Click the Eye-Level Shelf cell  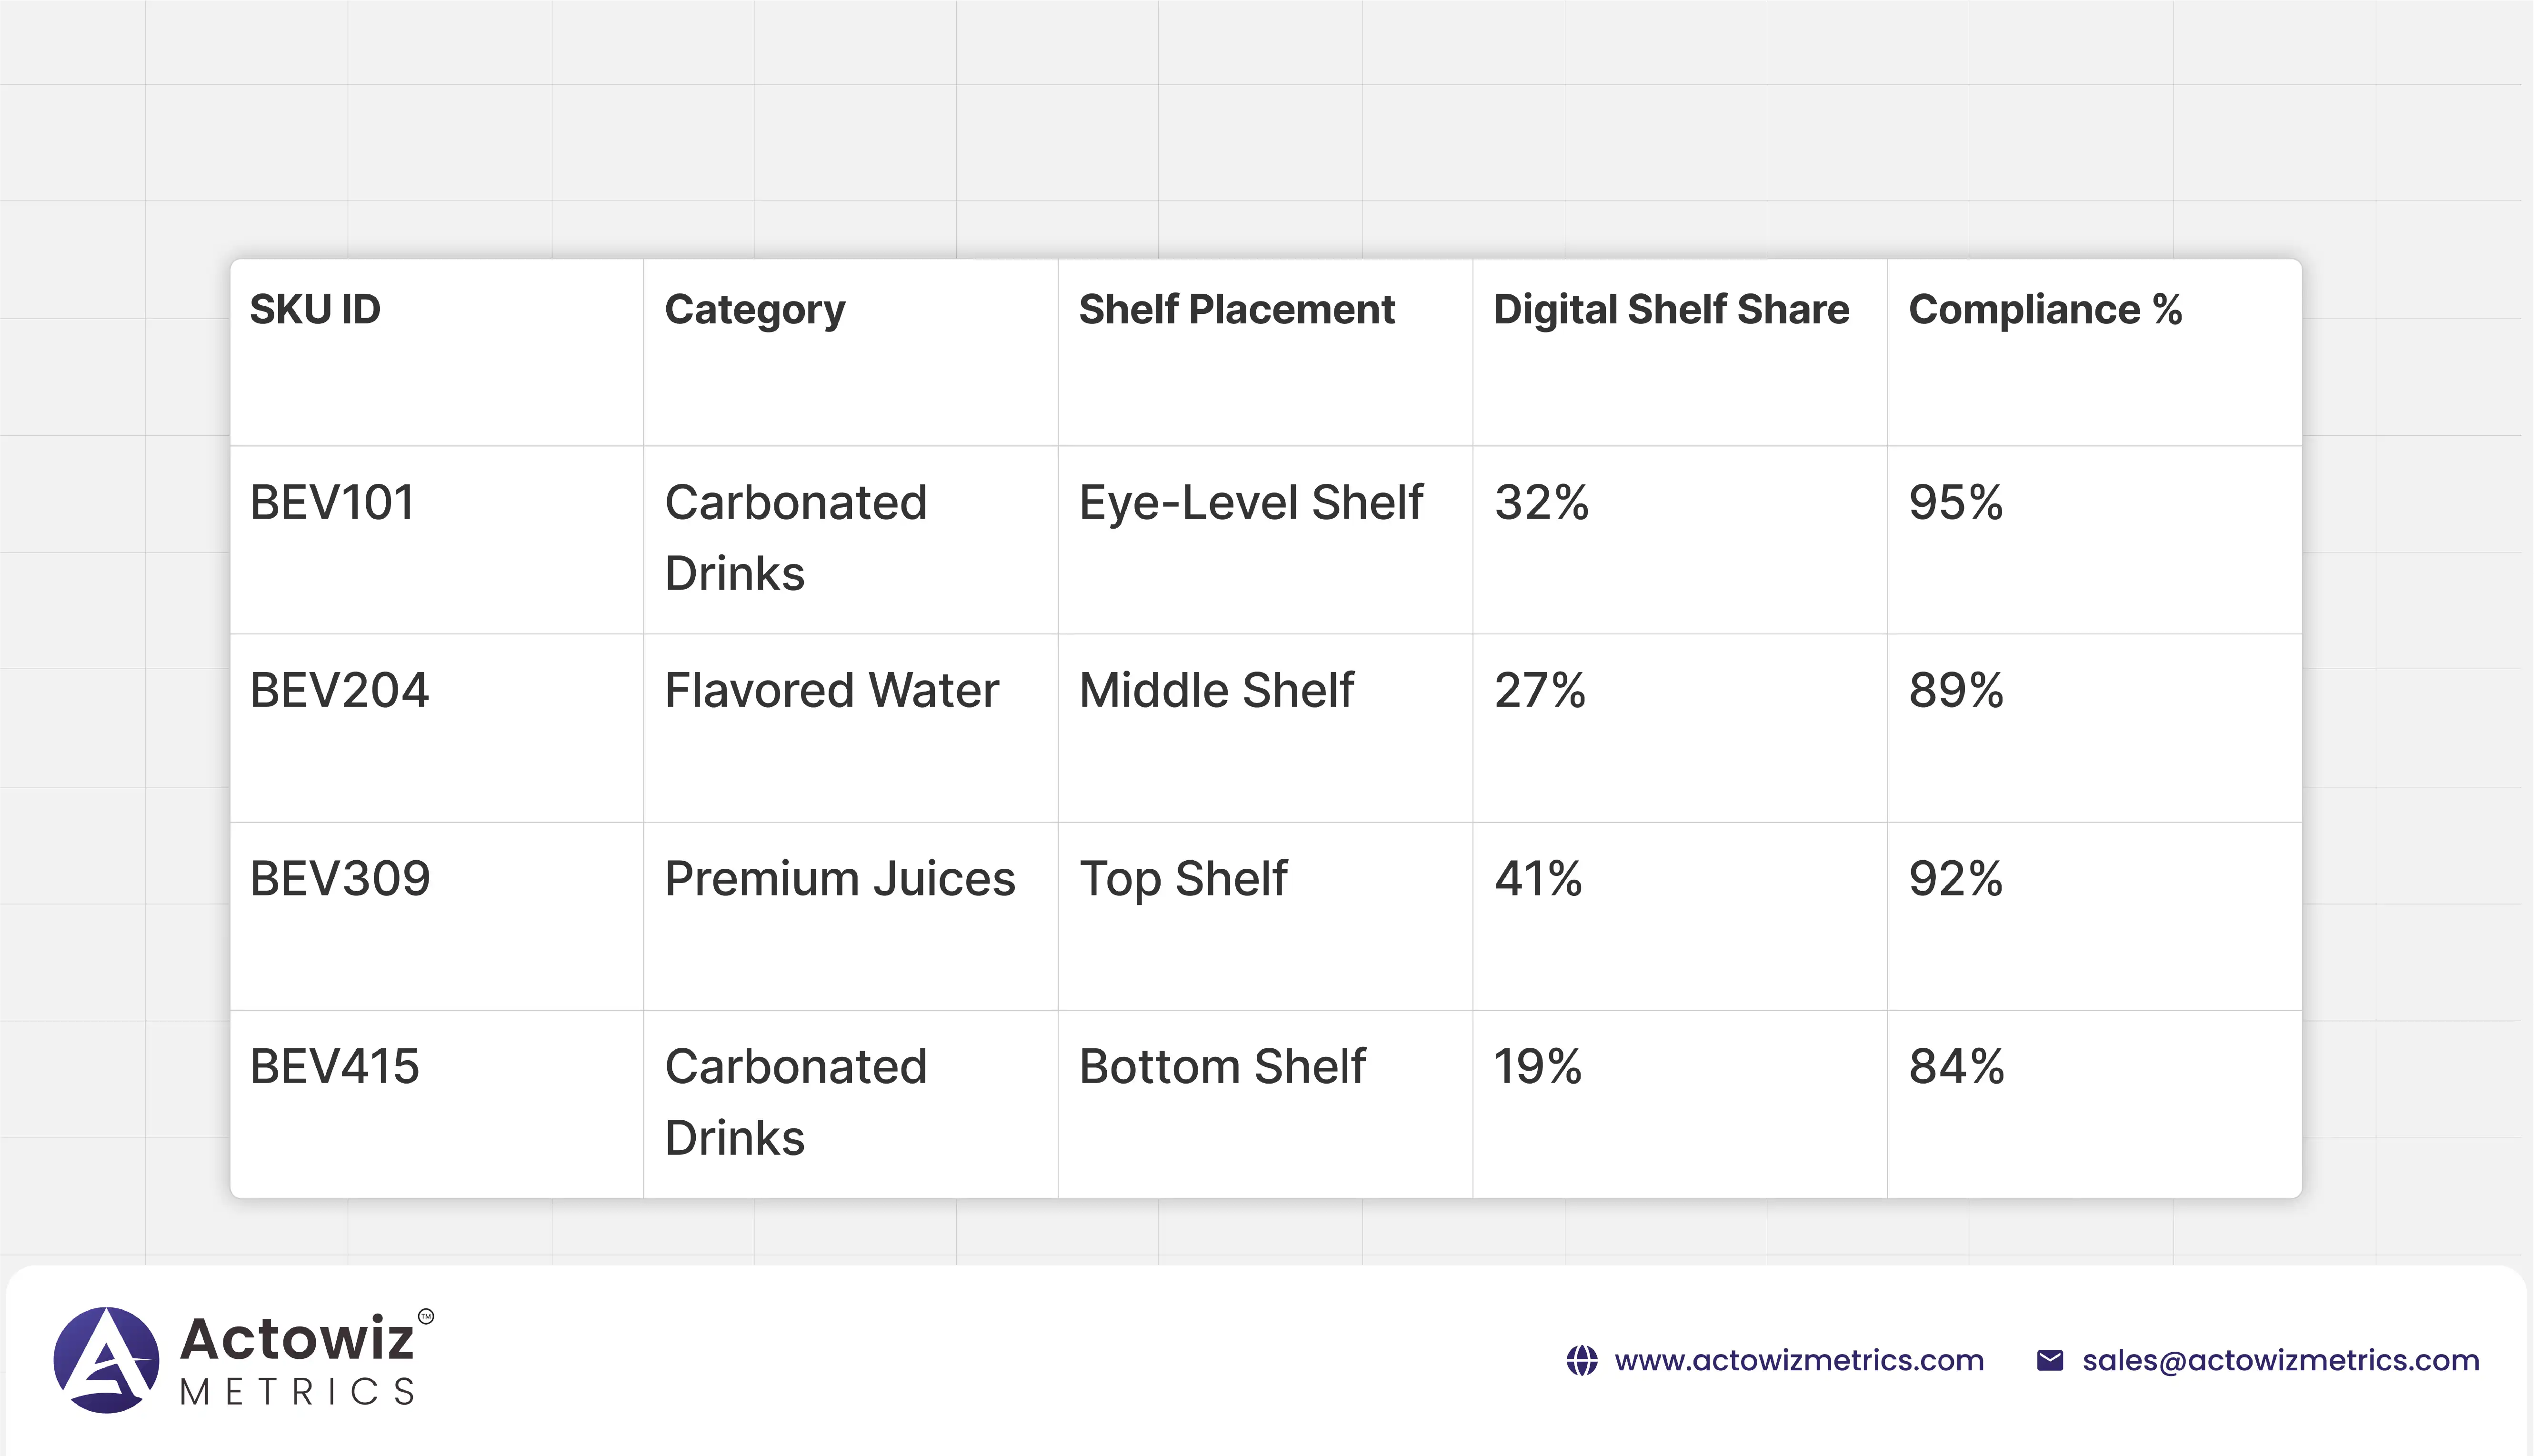click(x=1251, y=502)
